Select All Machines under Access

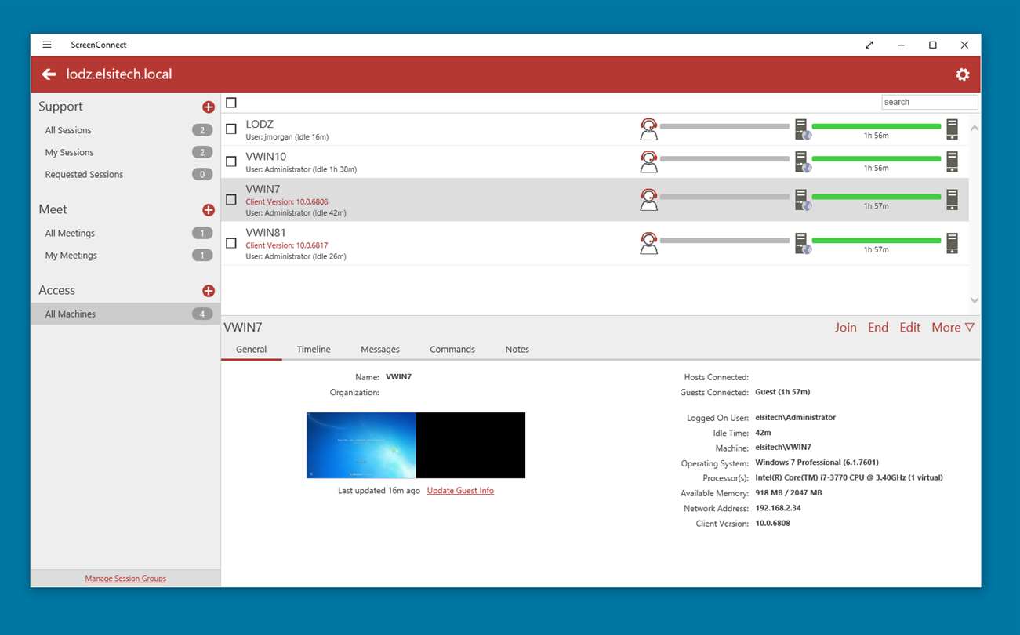(125, 314)
